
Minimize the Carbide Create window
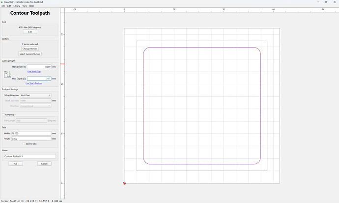point(318,2)
